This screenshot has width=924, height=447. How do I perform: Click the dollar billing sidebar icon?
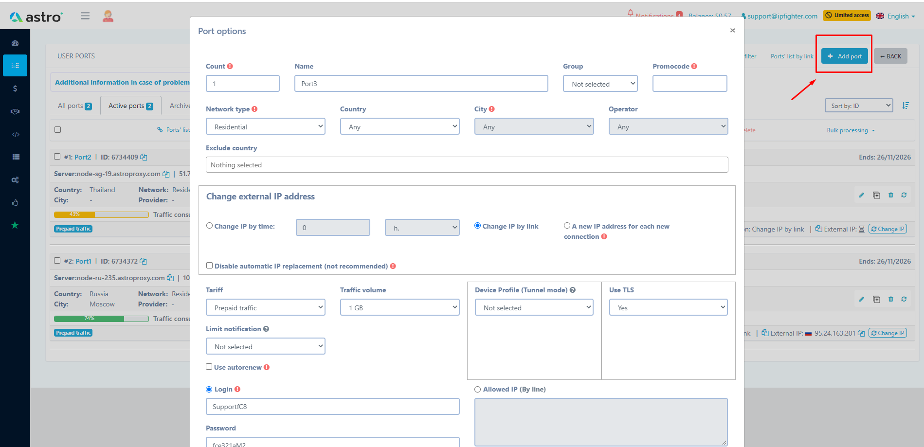click(15, 89)
